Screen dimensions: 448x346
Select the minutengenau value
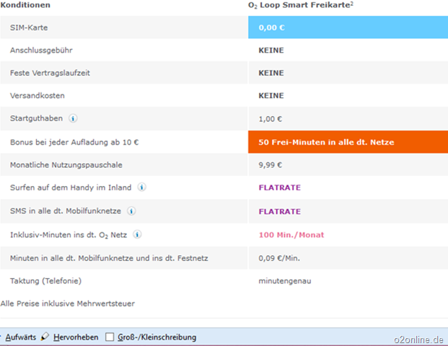tap(285, 281)
